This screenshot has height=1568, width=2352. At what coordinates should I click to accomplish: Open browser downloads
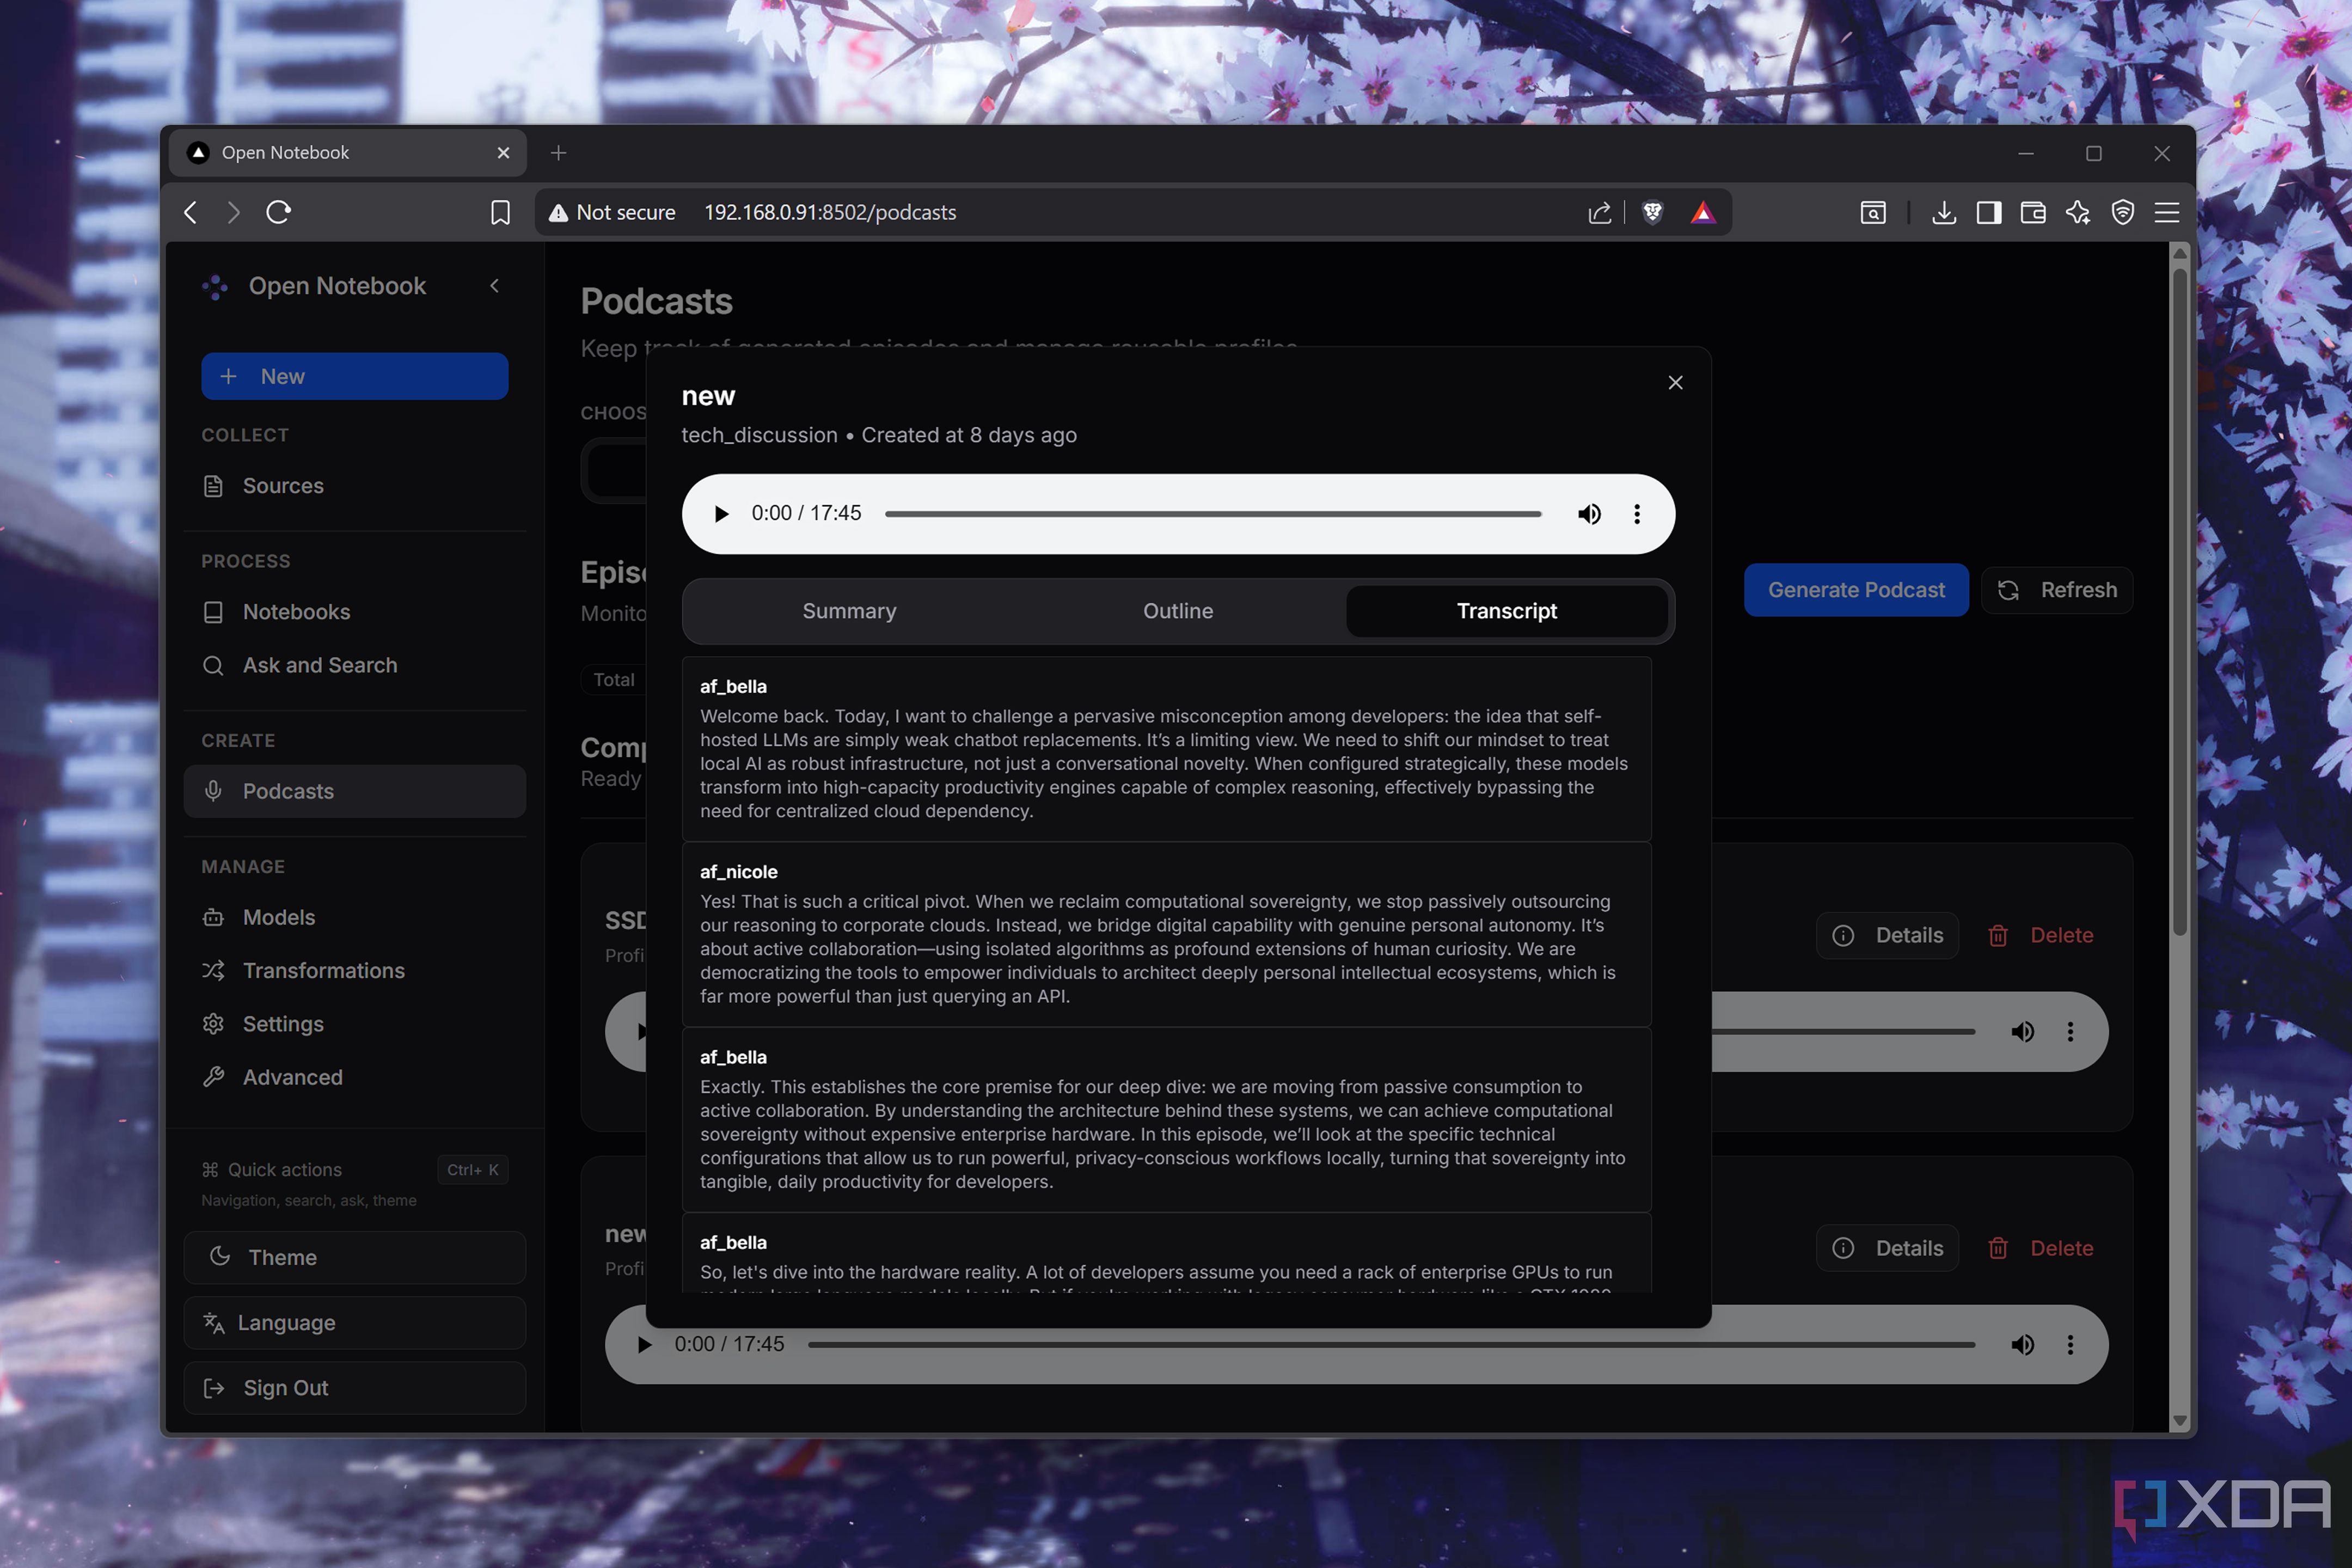pos(1944,212)
